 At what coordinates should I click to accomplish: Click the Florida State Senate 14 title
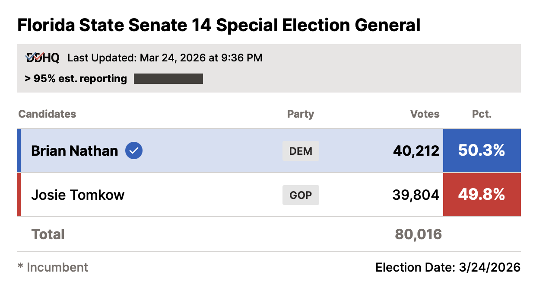pyautogui.click(x=219, y=26)
